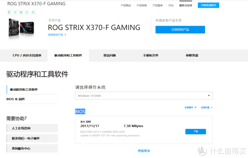Image resolution: width=248 pixels, height=158 pixels.
Task: Click the minus icon to collapse all (全部折叠)
Action: click(x=212, y=108)
